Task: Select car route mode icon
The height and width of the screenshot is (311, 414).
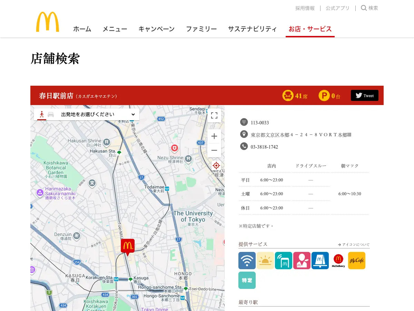Action: click(51, 114)
